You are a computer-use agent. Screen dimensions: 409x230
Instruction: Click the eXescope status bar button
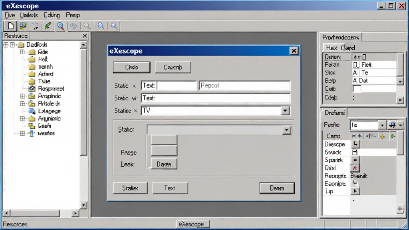(x=193, y=224)
